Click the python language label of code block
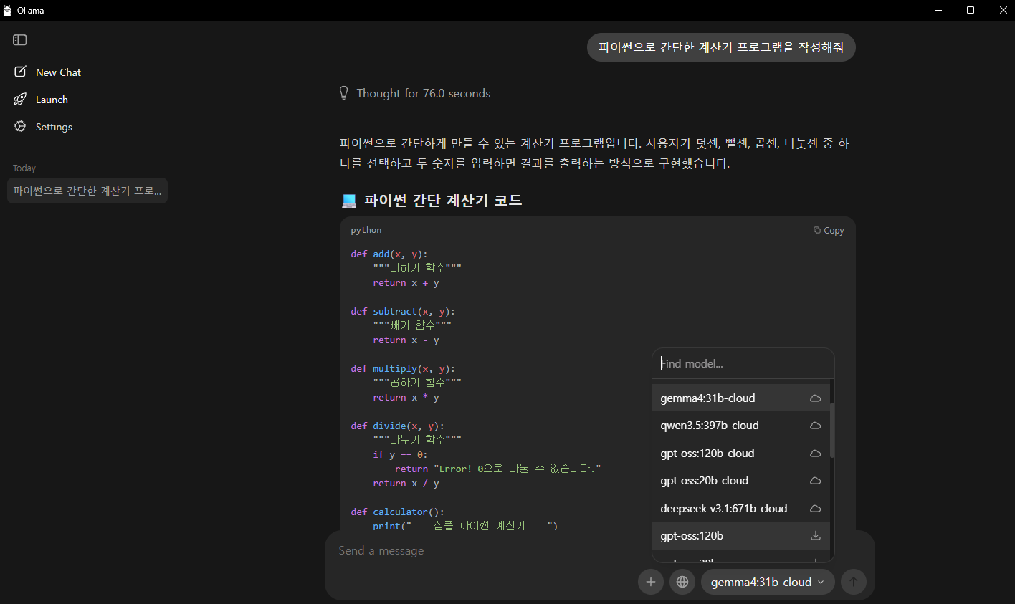The height and width of the screenshot is (604, 1015). [366, 231]
